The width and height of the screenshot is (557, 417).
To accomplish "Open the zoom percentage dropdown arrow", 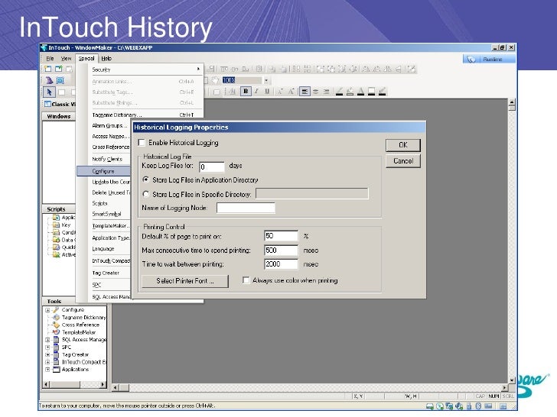I will [x=266, y=80].
